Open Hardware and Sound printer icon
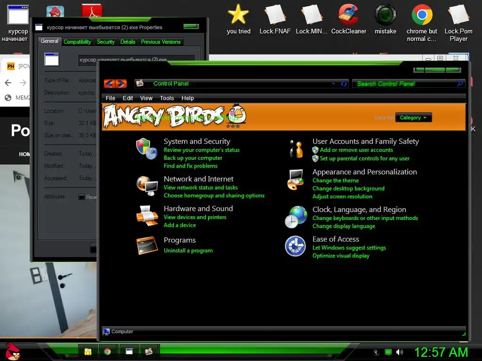 coord(147,215)
